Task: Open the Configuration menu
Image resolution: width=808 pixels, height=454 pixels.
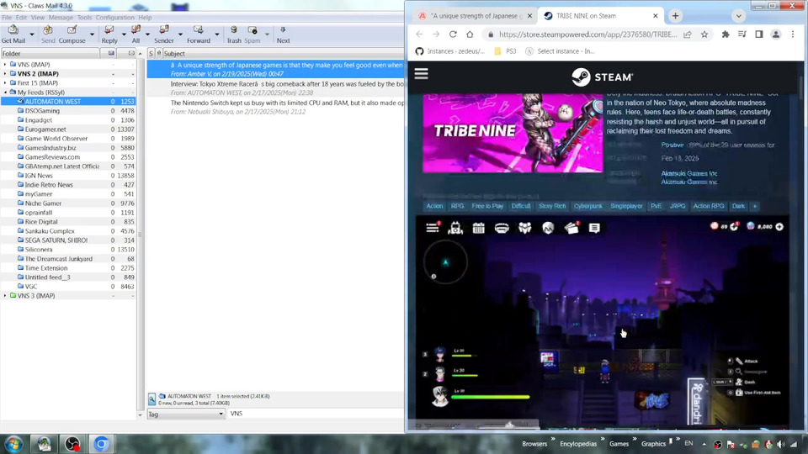Action: click(x=115, y=18)
